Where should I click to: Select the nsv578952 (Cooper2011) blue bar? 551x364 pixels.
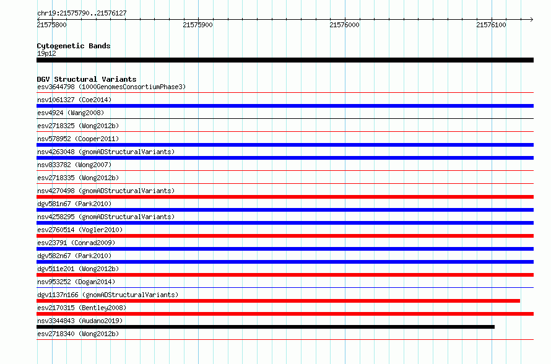285,145
